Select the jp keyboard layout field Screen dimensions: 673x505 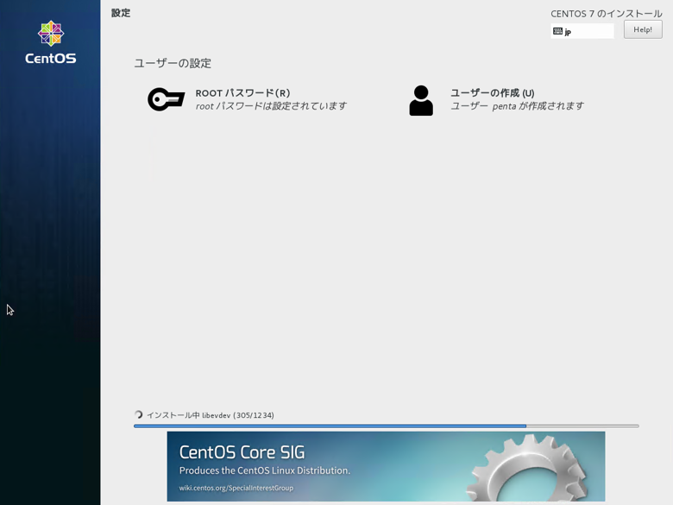tap(582, 31)
